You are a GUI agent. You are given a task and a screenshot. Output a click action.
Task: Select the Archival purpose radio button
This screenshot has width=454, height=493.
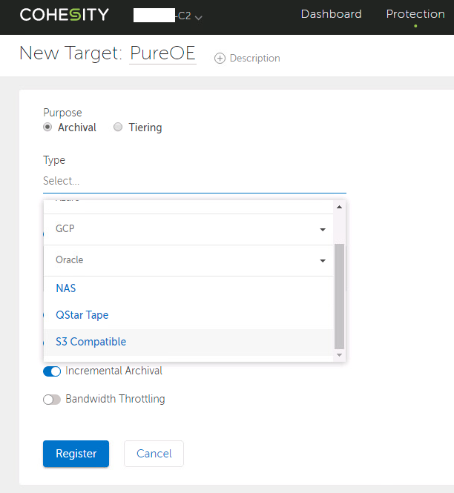(47, 127)
